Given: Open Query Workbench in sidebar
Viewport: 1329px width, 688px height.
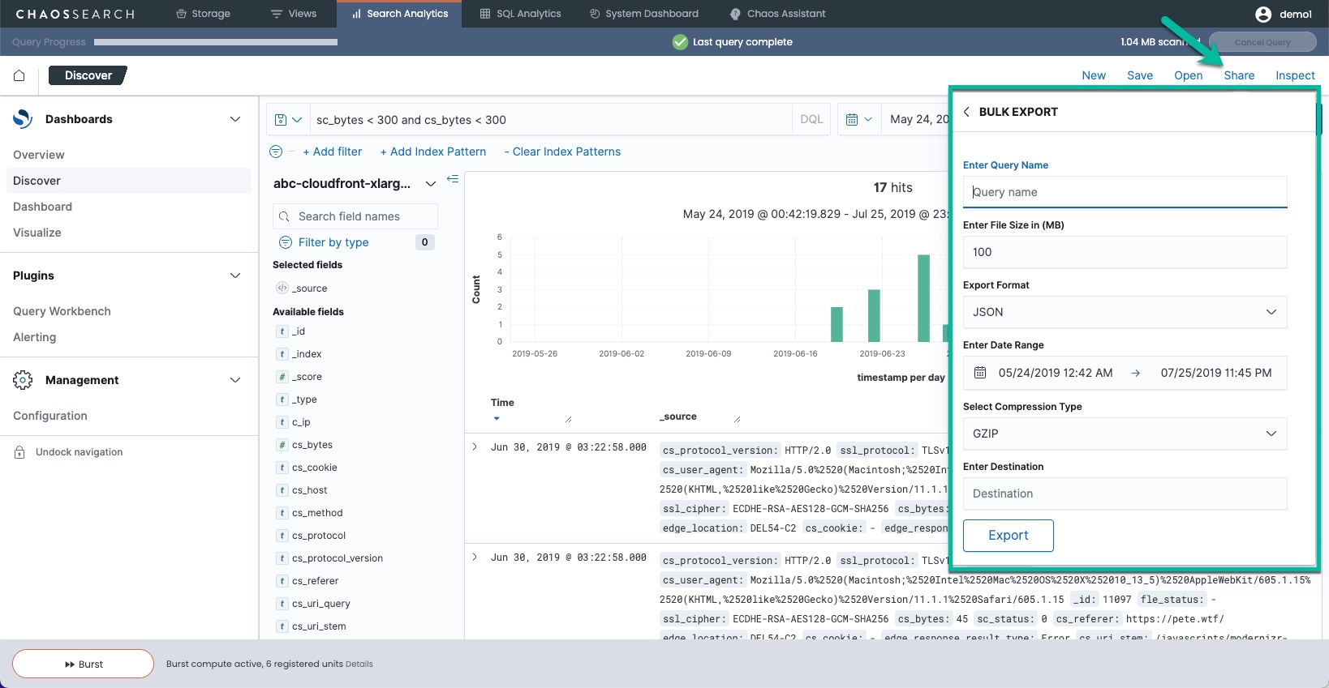Looking at the screenshot, I should click(62, 311).
